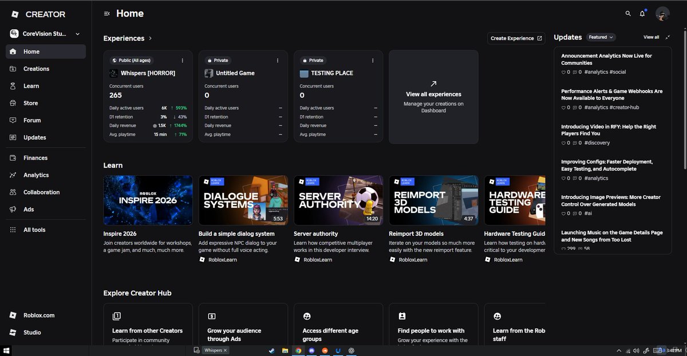
Task: Open three-dot menu on Untitled Game card
Action: 278,60
